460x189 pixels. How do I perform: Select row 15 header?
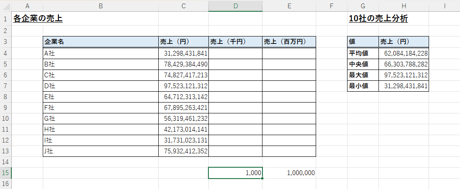pyautogui.click(x=6, y=173)
